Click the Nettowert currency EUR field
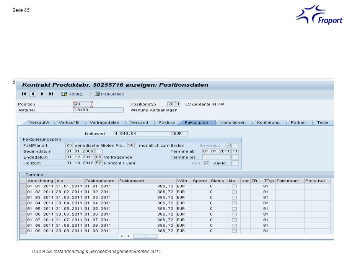 [180, 133]
